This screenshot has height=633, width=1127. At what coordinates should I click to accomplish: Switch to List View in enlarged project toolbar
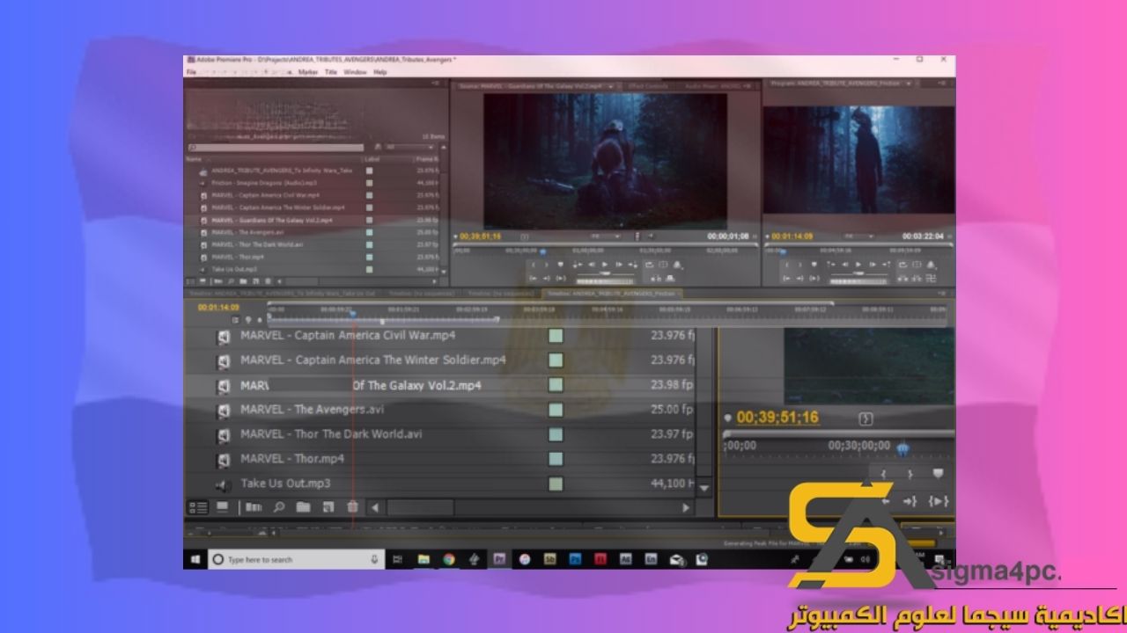point(198,507)
